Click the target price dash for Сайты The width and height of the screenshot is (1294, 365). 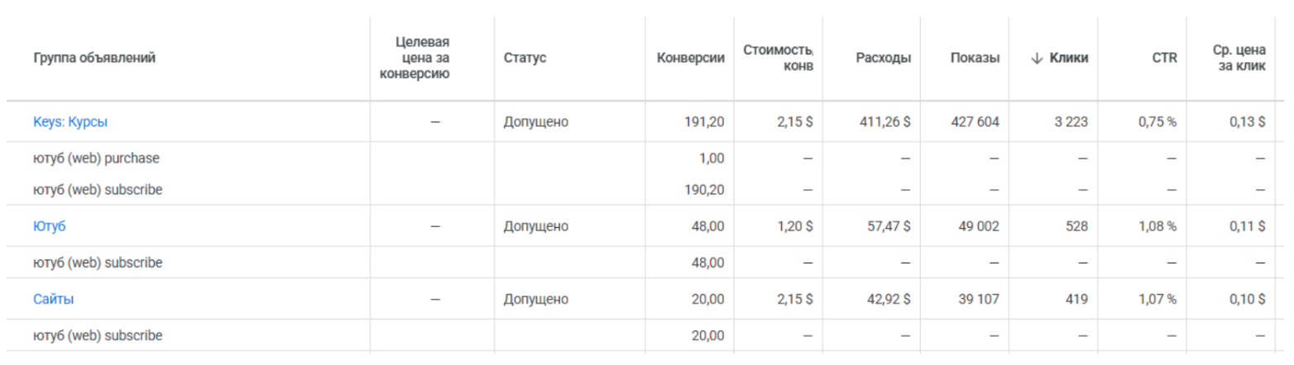pos(435,300)
